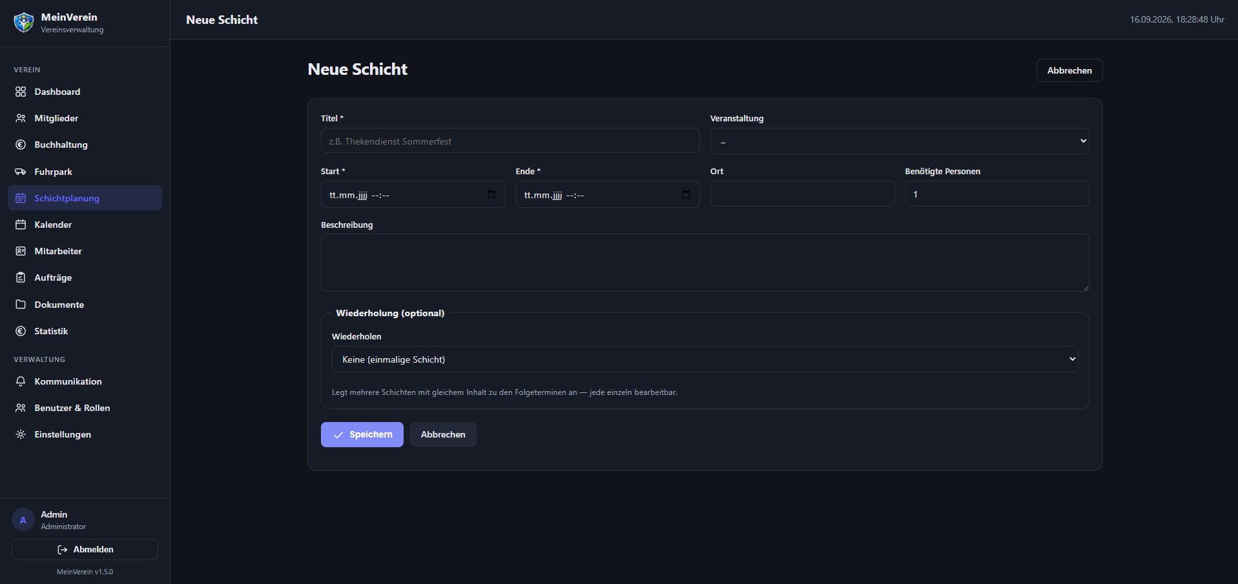The height and width of the screenshot is (584, 1238).
Task: Open Aufträge in the sidebar
Action: click(x=85, y=277)
